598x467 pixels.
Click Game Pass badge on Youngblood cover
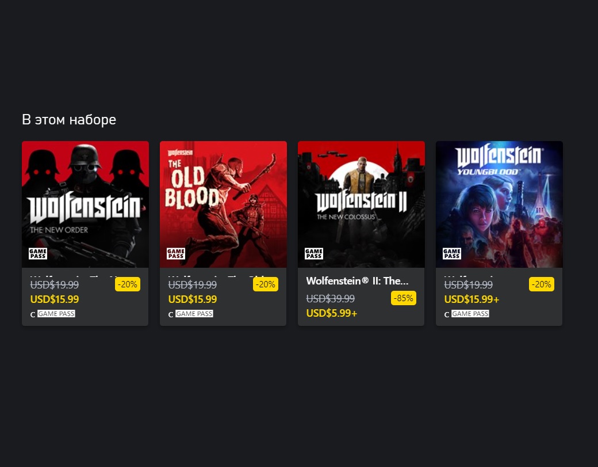pos(452,253)
